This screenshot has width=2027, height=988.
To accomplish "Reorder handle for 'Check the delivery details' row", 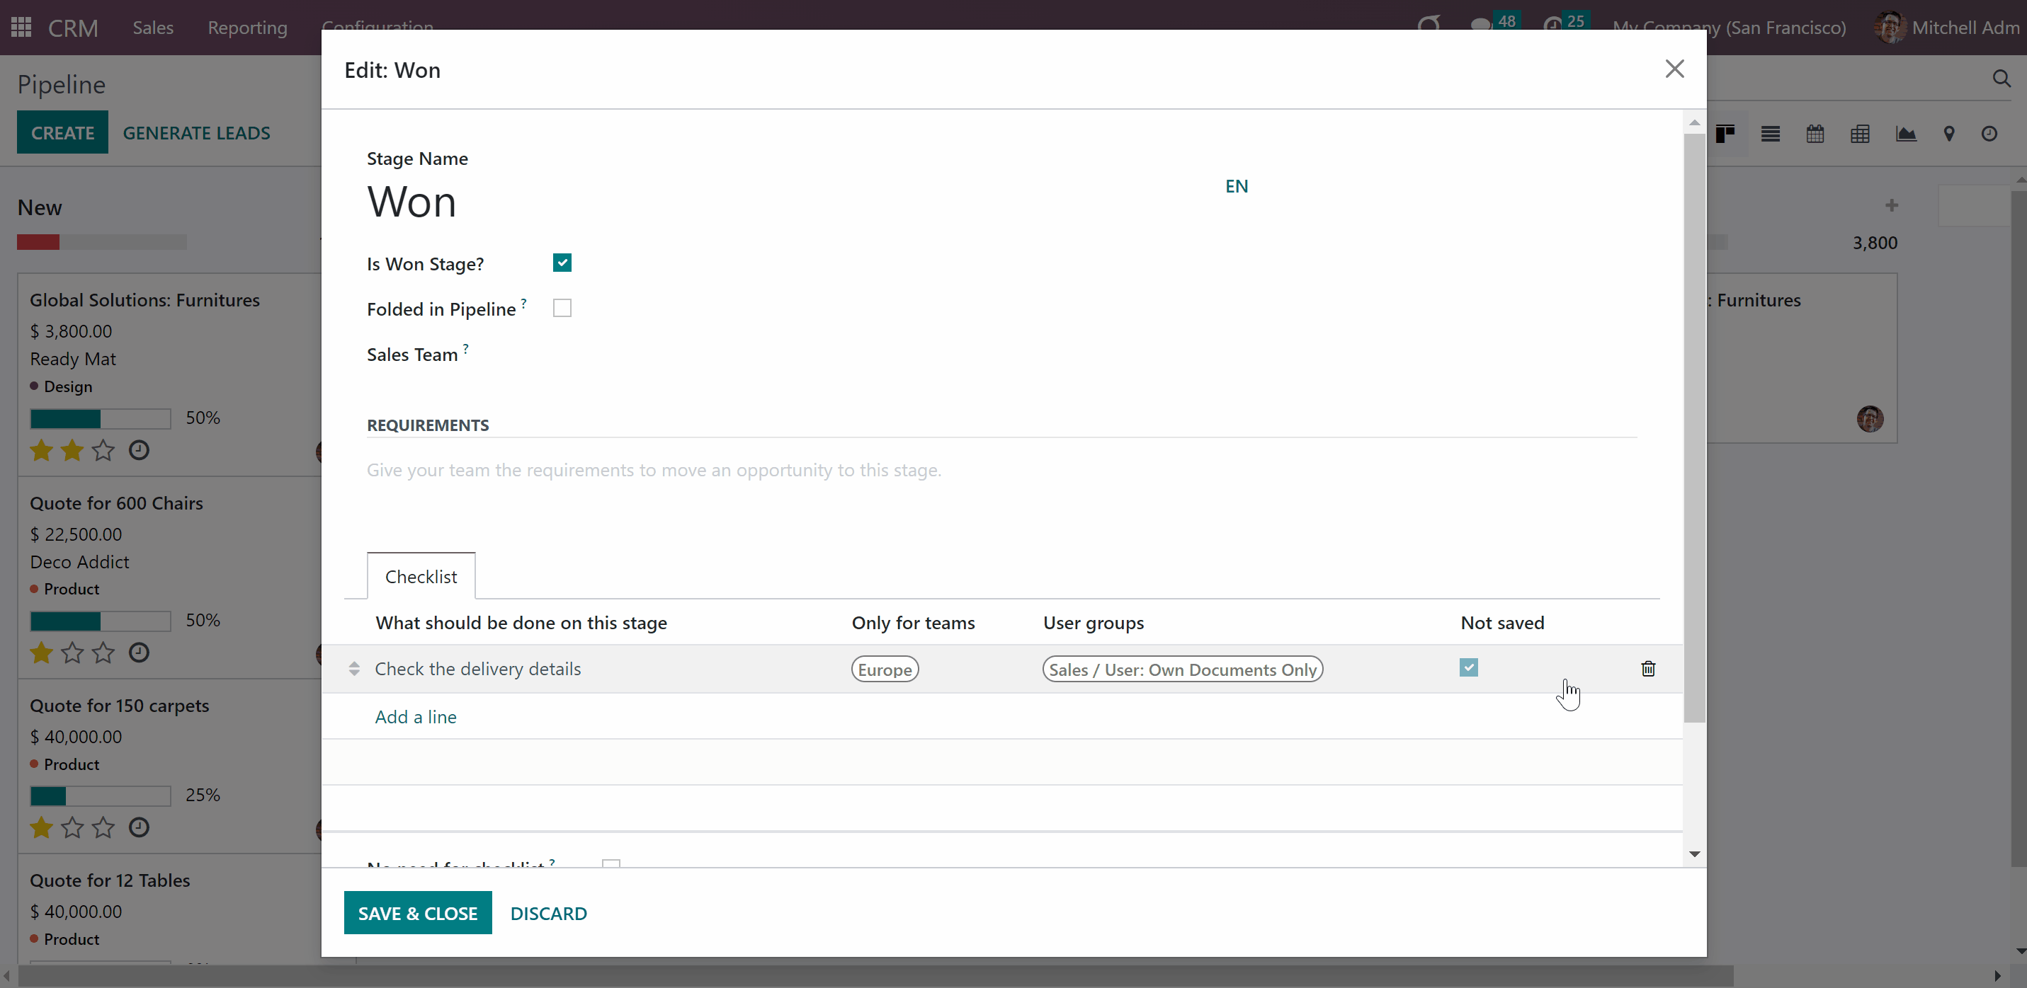I will click(354, 669).
